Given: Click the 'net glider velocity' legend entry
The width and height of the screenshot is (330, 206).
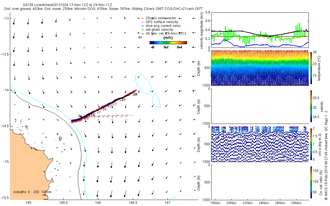Looking at the screenshot, I should click(159, 30).
